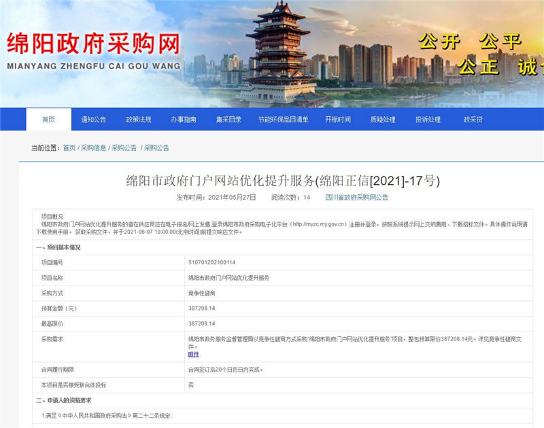
Task: Open 投诉处理 from the navigation bar
Action: click(x=428, y=120)
